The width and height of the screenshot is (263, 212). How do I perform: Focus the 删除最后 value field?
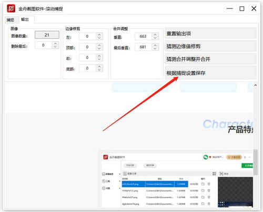pos(43,45)
